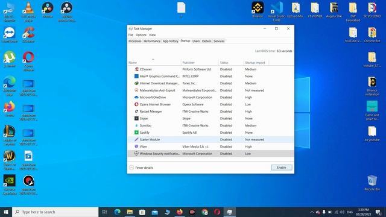Image resolution: width=386 pixels, height=217 pixels.
Task: Click the Windows Start button
Action: coord(6,212)
